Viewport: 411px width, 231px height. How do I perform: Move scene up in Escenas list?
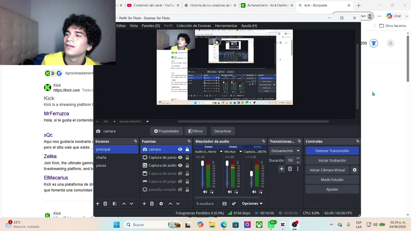click(x=124, y=204)
